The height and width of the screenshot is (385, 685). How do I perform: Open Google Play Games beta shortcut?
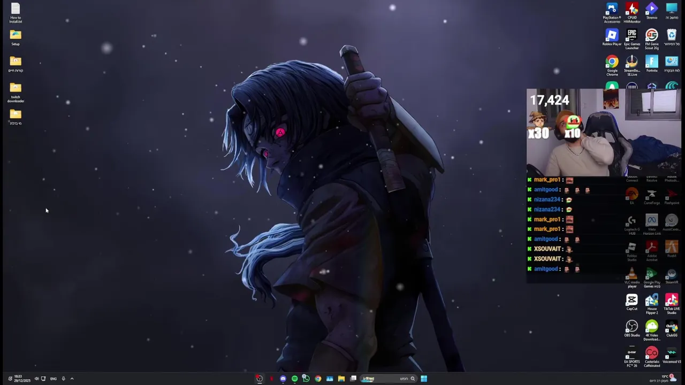[651, 278]
